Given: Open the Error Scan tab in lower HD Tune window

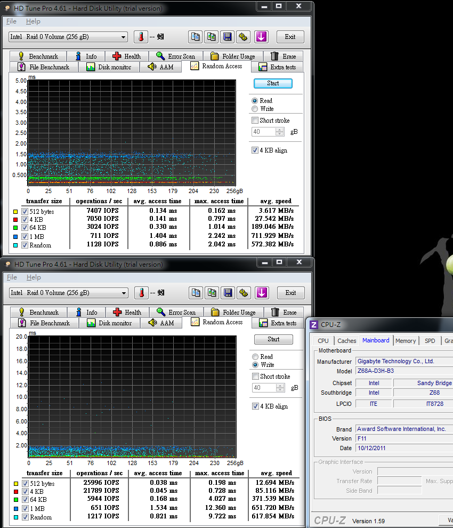Looking at the screenshot, I should click(176, 312).
